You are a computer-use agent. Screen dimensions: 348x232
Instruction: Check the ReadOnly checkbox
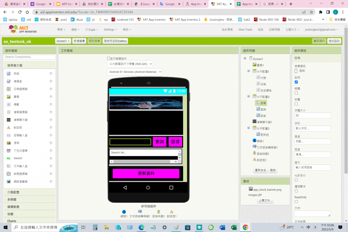point(296,202)
